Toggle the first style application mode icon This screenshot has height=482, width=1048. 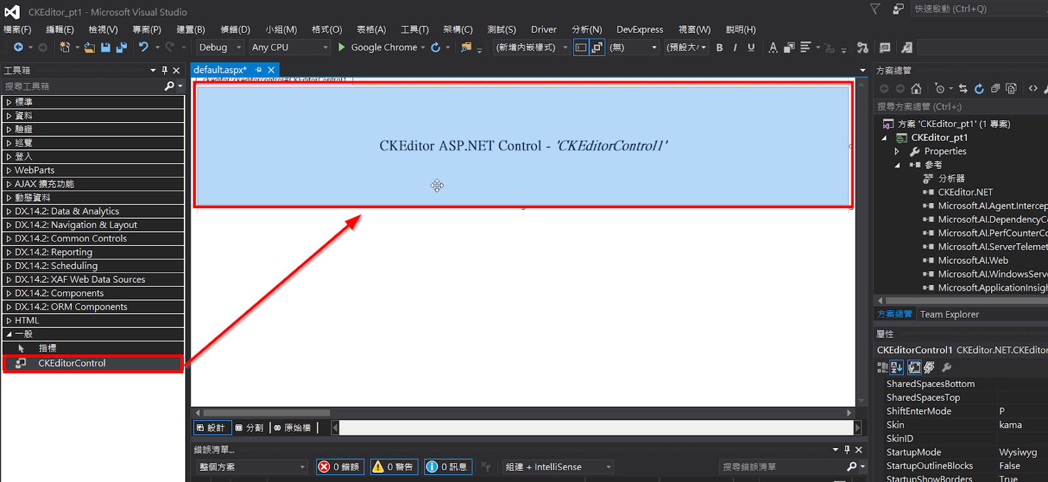click(x=580, y=47)
